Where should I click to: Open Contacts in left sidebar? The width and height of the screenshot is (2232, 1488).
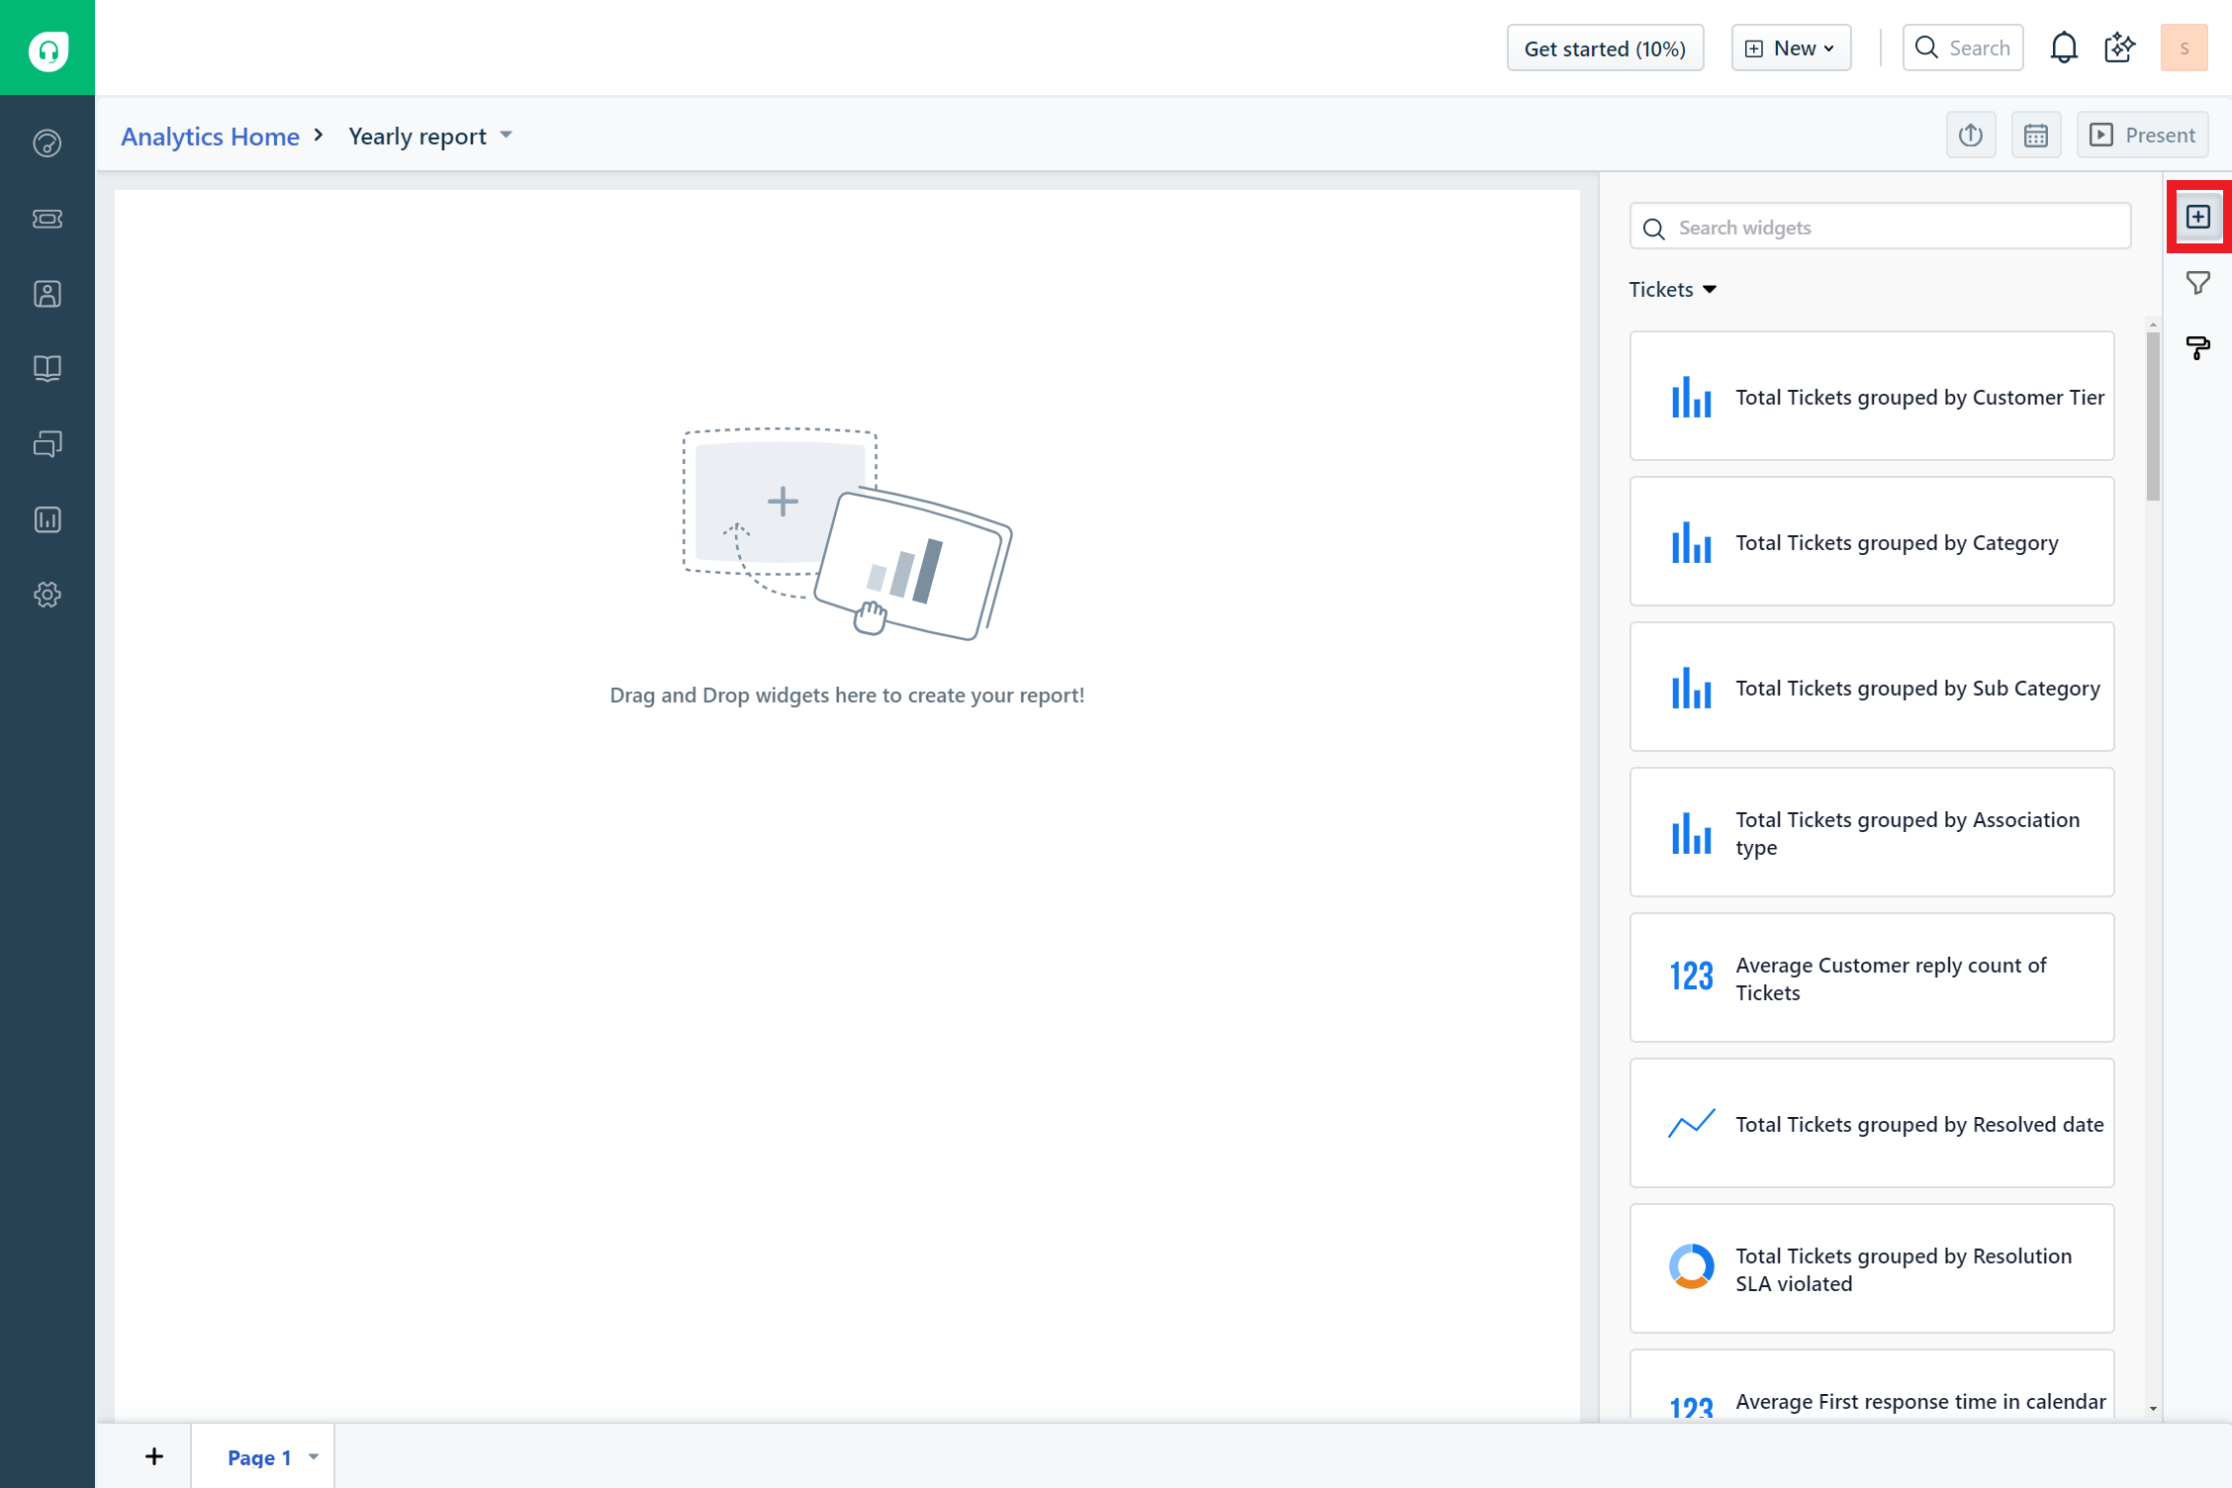[x=47, y=294]
